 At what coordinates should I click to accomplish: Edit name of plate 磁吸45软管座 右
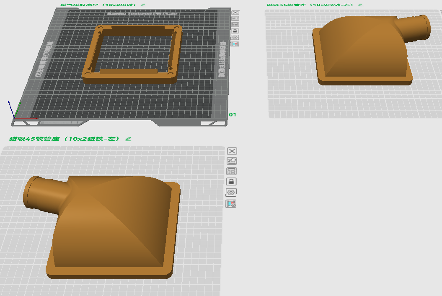(360, 5)
